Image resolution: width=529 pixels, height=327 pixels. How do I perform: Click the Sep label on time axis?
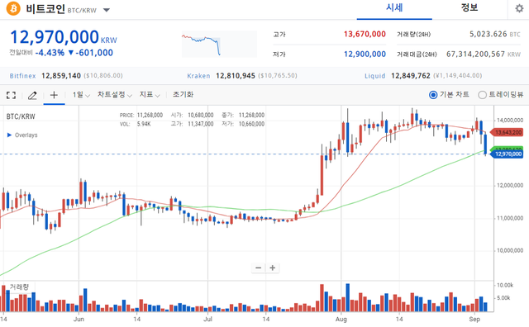pyautogui.click(x=474, y=319)
